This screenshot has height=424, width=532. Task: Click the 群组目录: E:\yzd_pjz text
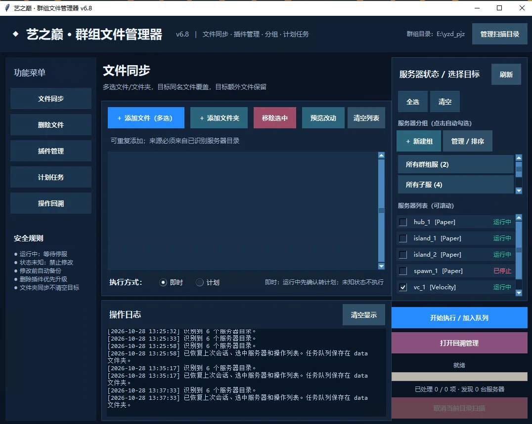click(x=436, y=34)
